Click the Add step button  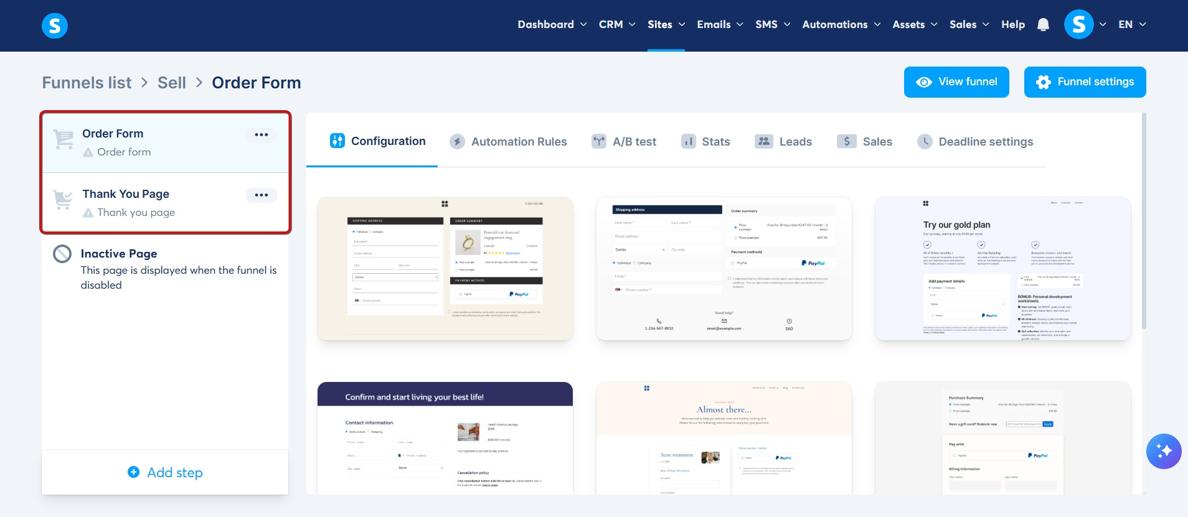(165, 472)
